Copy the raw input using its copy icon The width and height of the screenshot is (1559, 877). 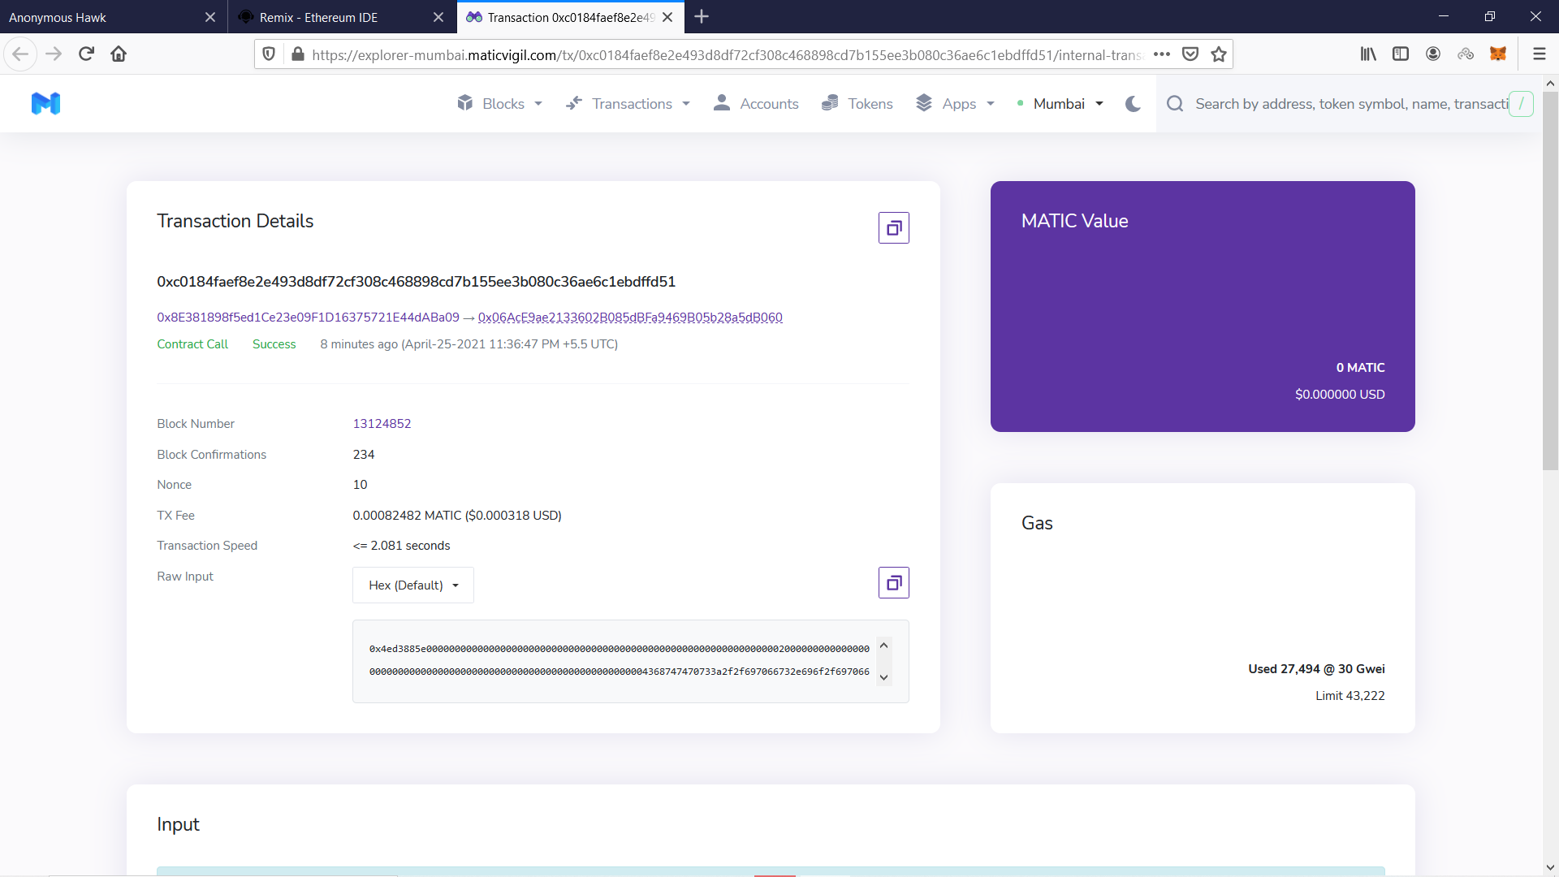(893, 583)
